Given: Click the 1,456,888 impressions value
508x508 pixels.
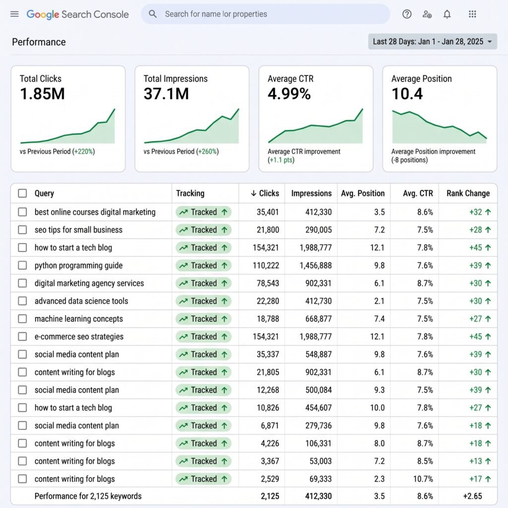Looking at the screenshot, I should pos(316,265).
